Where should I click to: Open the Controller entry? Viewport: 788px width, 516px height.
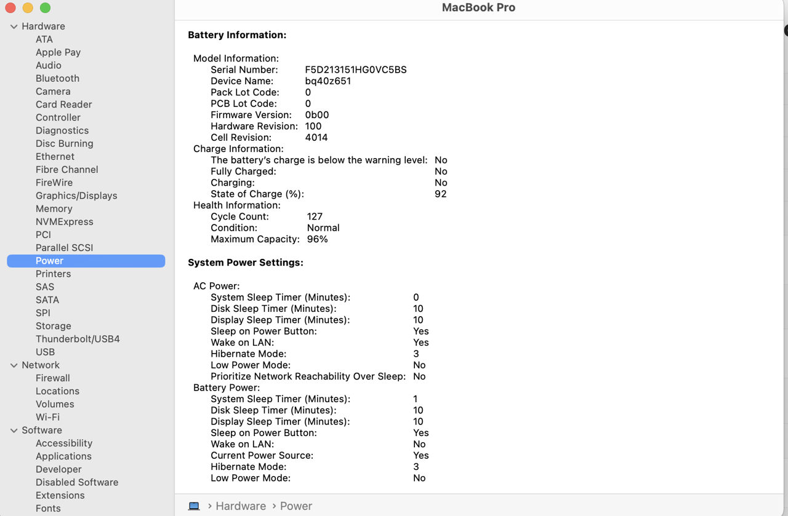coord(58,117)
